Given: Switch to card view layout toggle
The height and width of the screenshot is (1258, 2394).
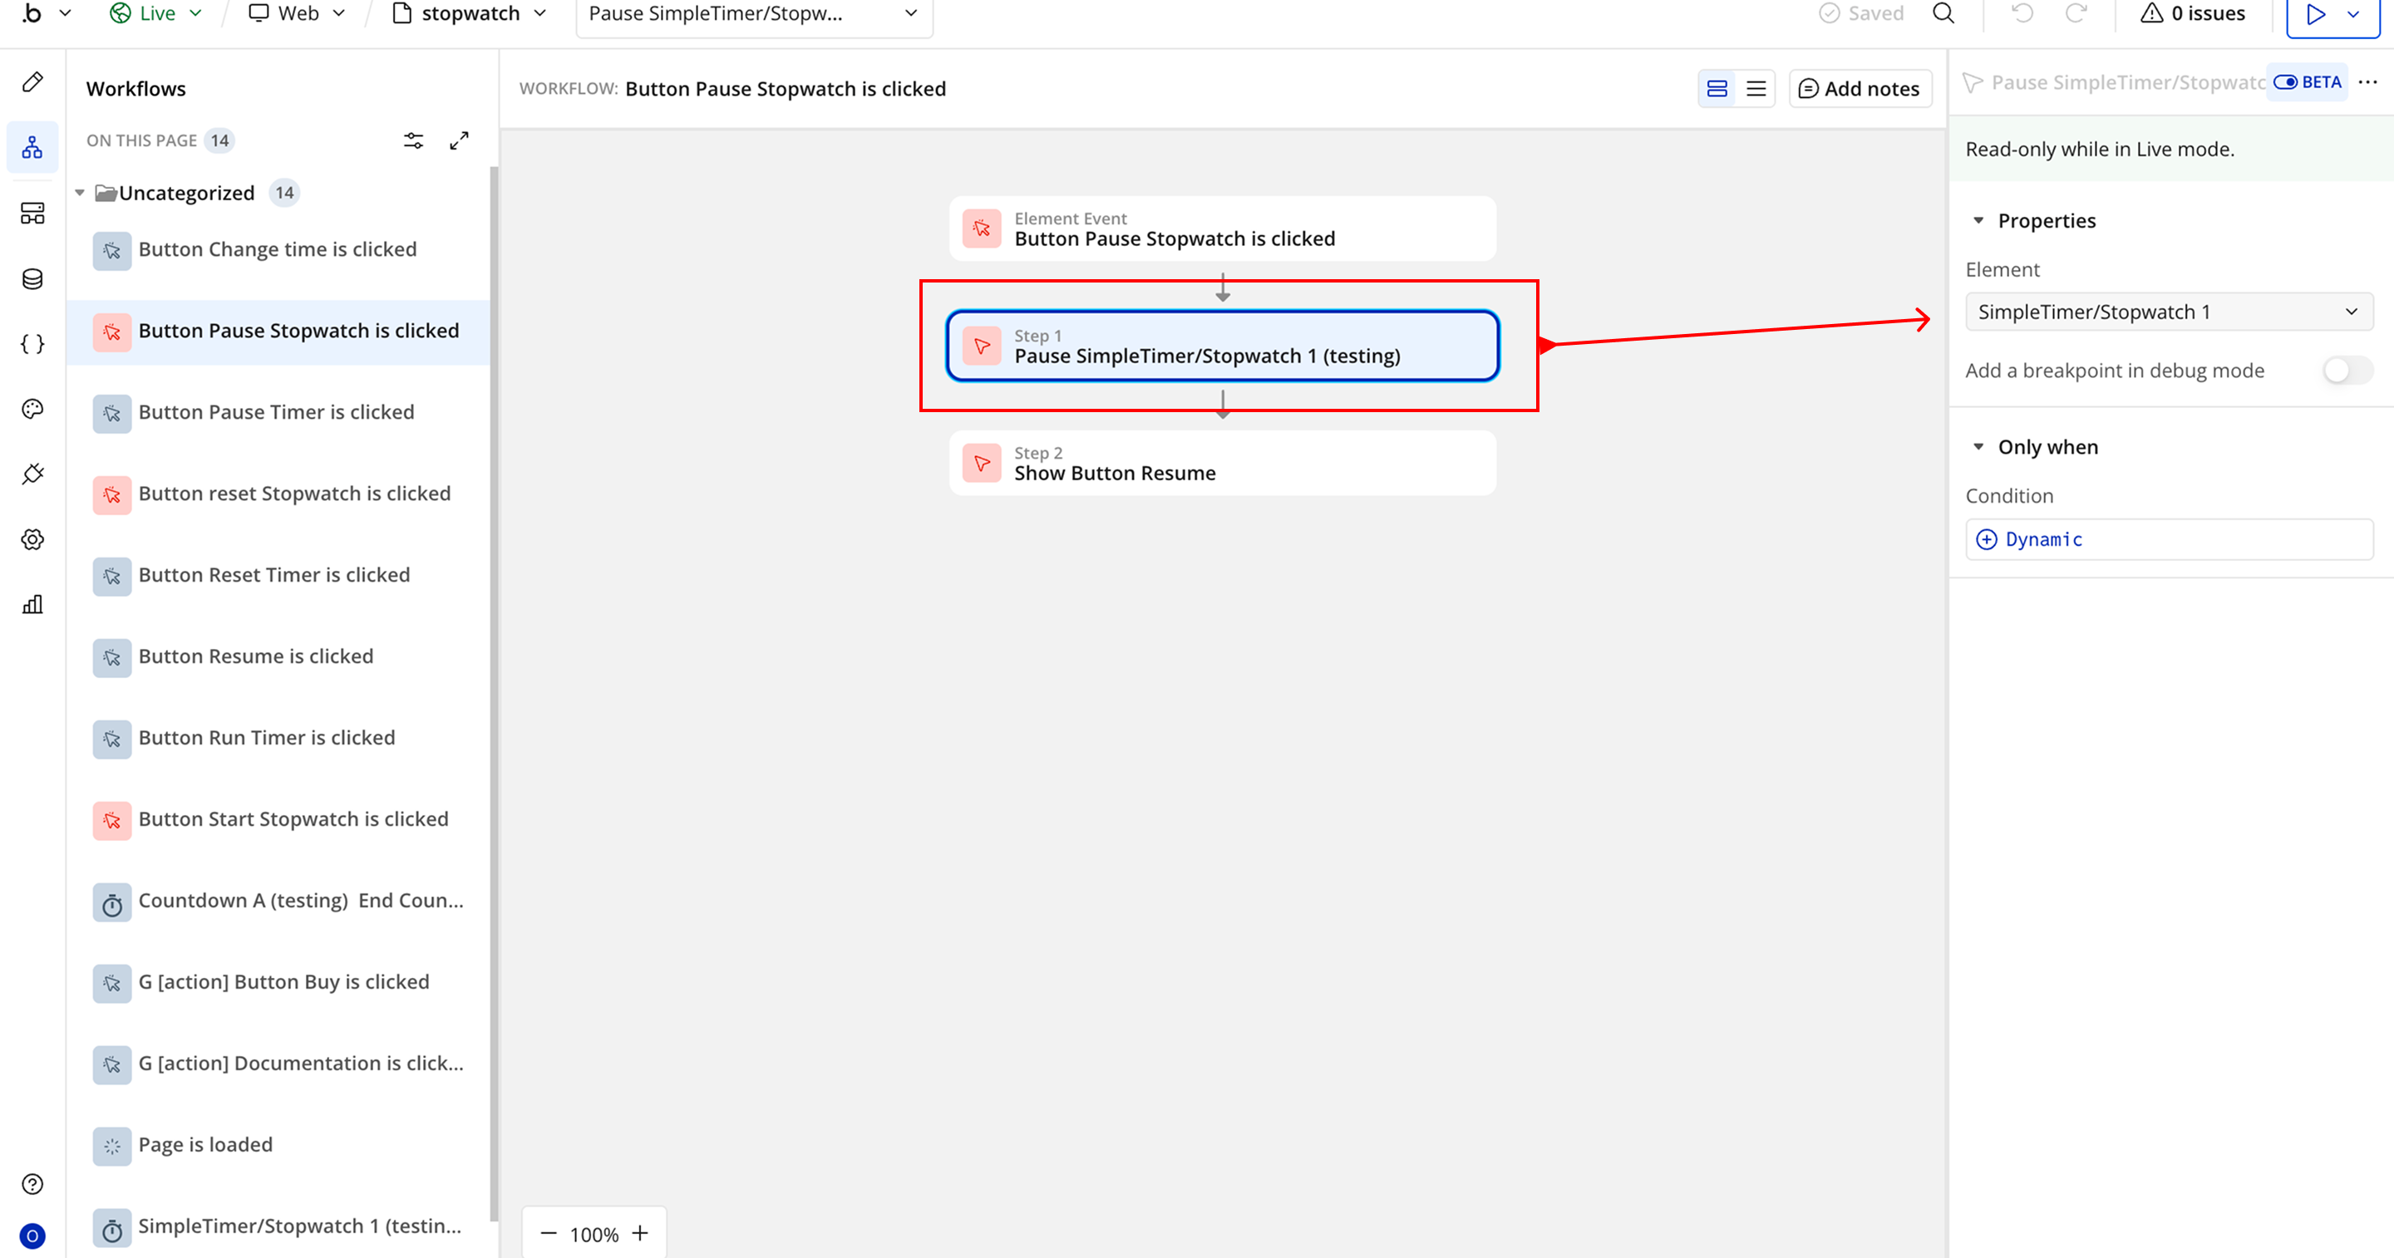Looking at the screenshot, I should pyautogui.click(x=1717, y=88).
